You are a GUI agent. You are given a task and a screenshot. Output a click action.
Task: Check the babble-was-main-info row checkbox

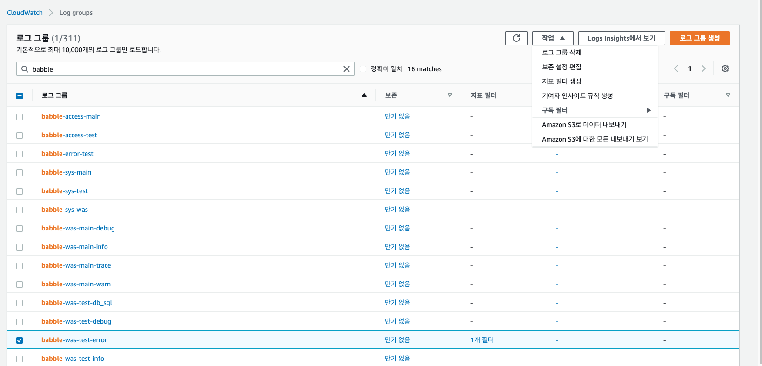tap(20, 247)
